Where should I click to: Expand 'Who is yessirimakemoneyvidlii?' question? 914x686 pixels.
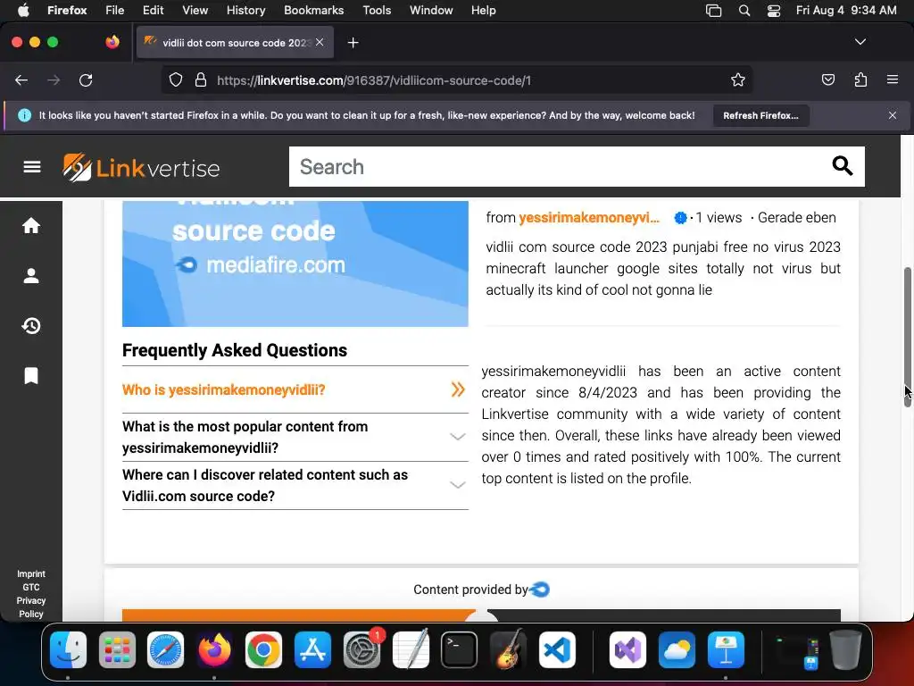tap(295, 389)
